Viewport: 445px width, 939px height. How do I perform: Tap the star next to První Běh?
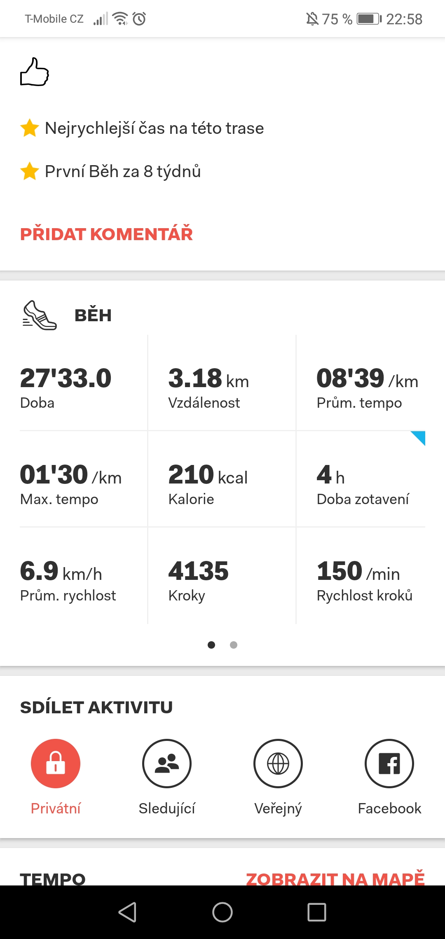coord(30,171)
